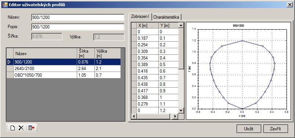Image resolution: width=295 pixels, height=138 pixels.
Task: Open the Zobrazení tab
Action: click(140, 16)
